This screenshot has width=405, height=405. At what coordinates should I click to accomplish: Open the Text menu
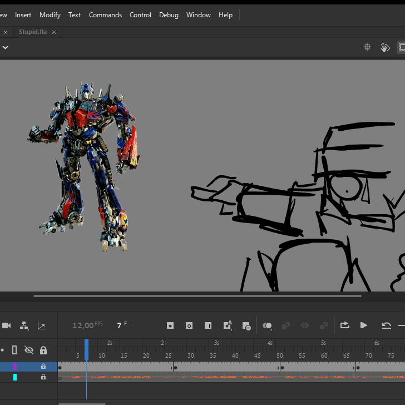pos(75,15)
